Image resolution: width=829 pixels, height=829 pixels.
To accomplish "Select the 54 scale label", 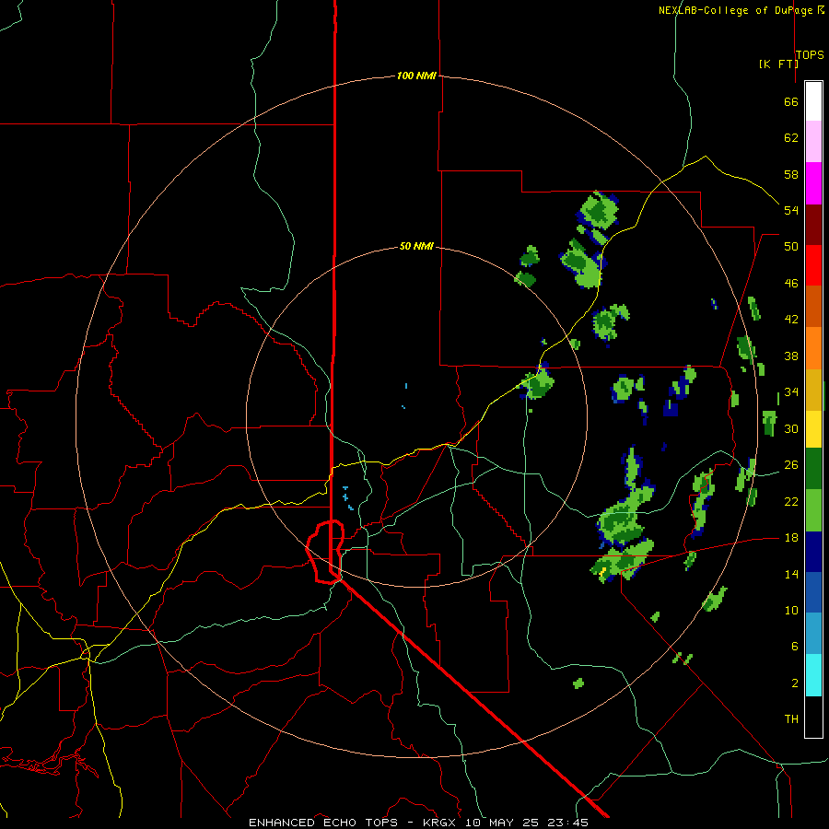I will click(791, 210).
